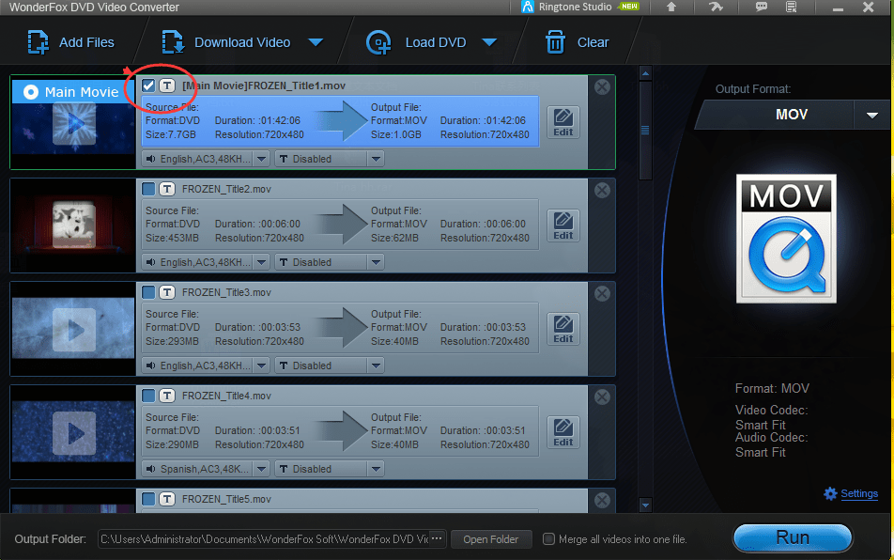Remove FROZEN_Title5.mov with its X icon

pyautogui.click(x=602, y=500)
